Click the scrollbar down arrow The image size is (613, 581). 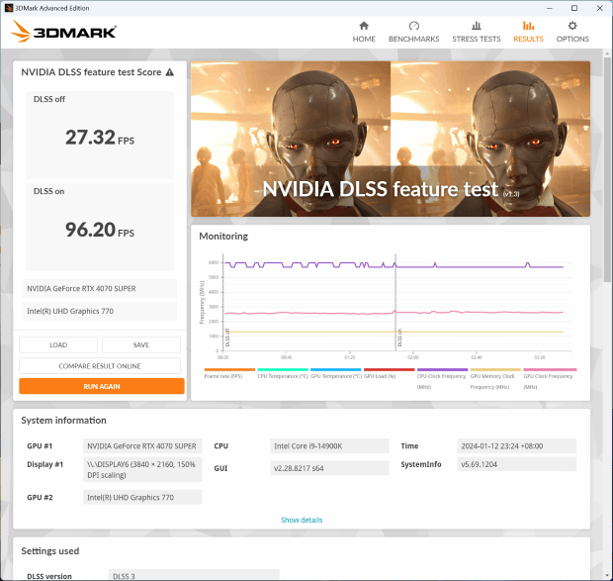(x=607, y=576)
